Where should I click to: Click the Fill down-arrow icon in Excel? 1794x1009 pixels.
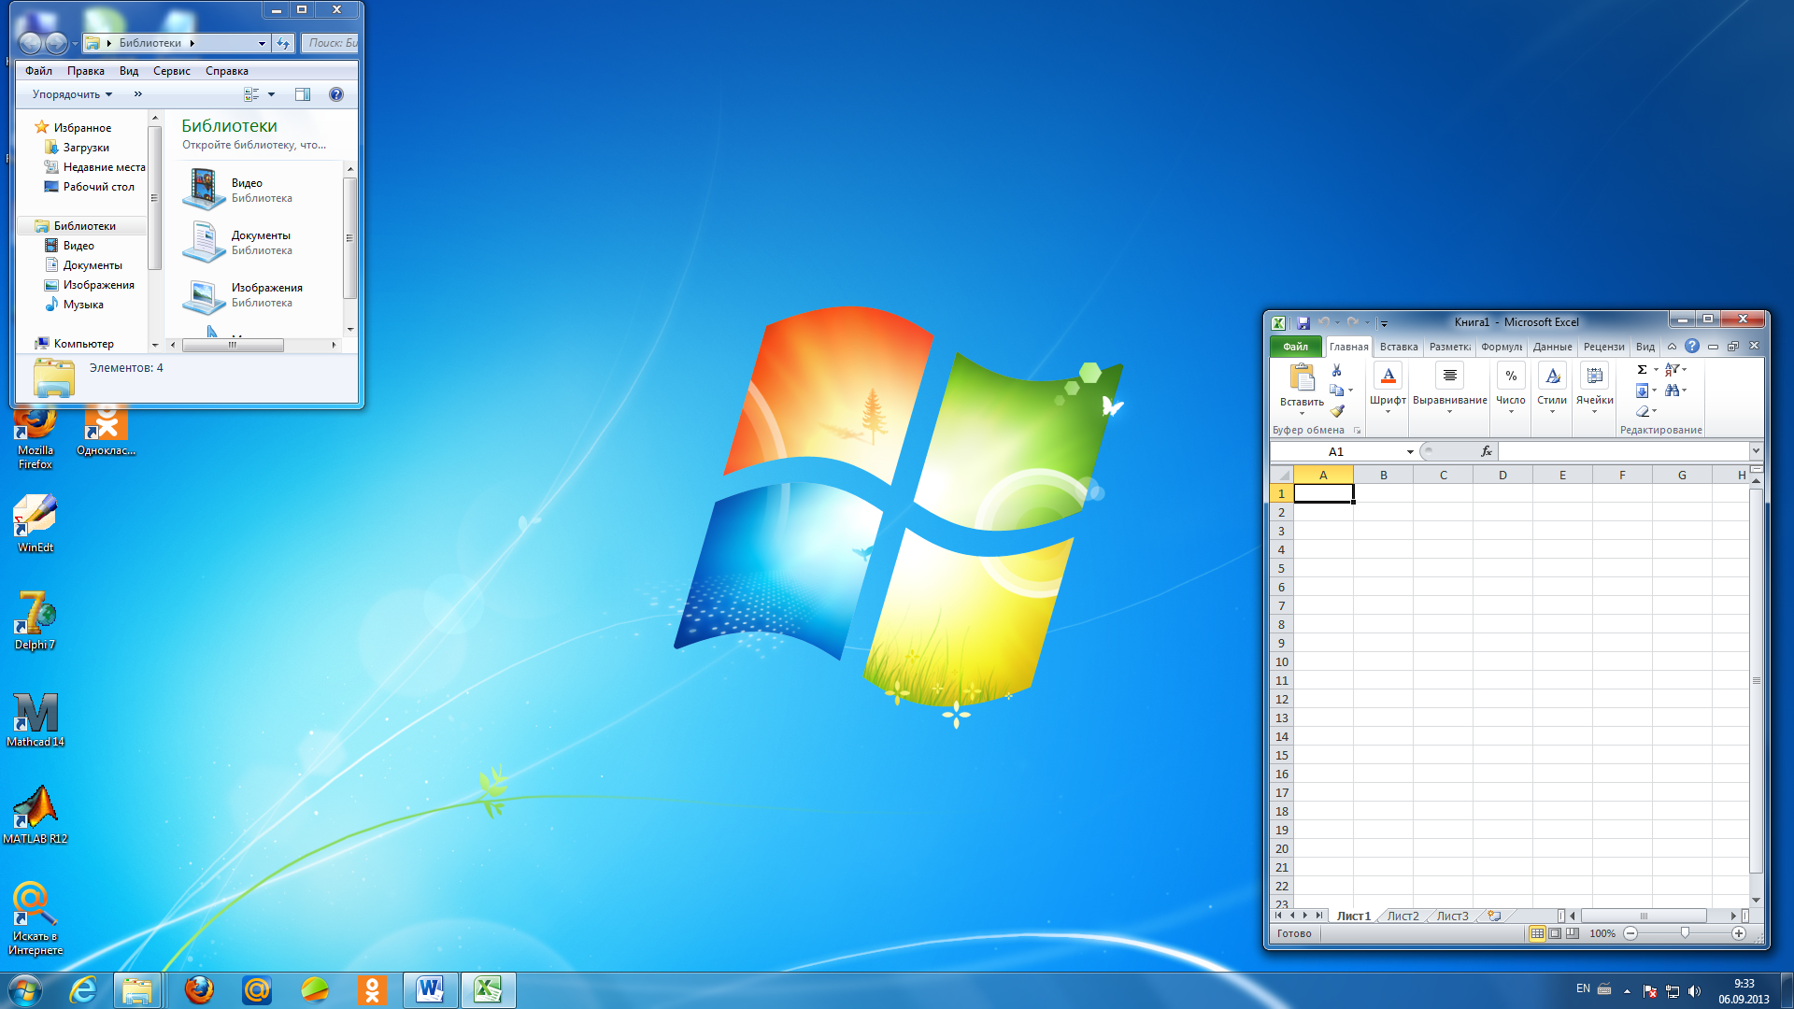pyautogui.click(x=1642, y=391)
